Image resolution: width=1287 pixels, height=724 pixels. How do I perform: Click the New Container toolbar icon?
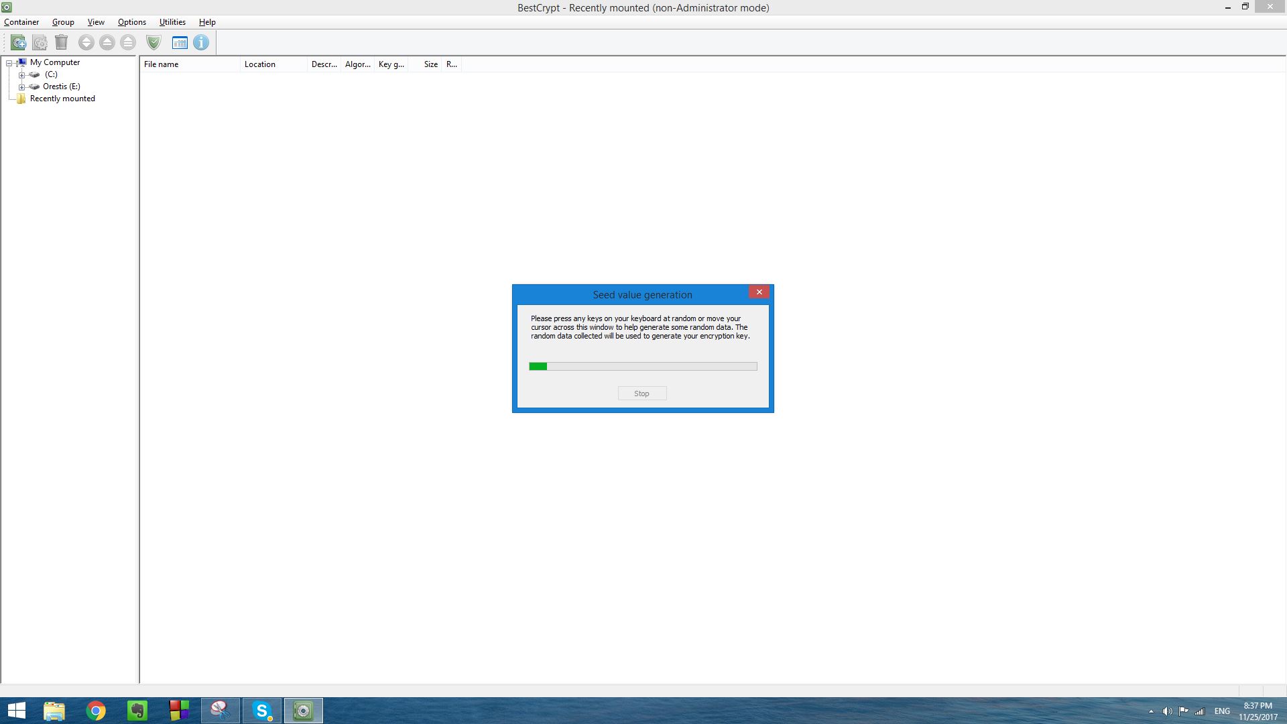(19, 43)
